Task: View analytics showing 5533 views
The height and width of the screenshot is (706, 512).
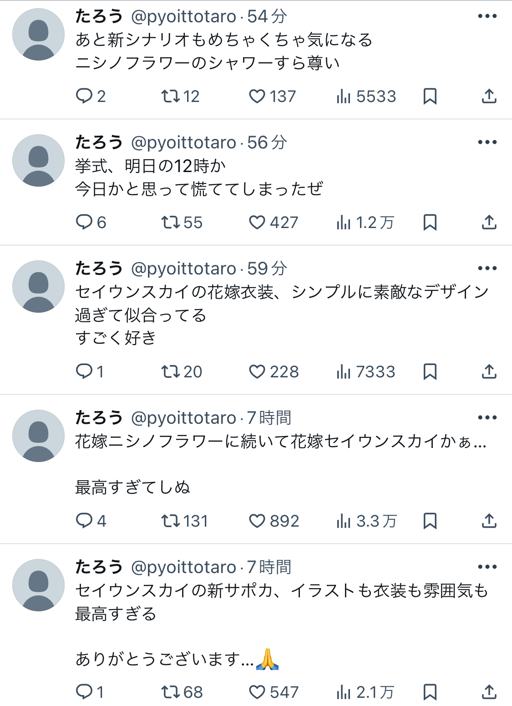Action: 366,97
